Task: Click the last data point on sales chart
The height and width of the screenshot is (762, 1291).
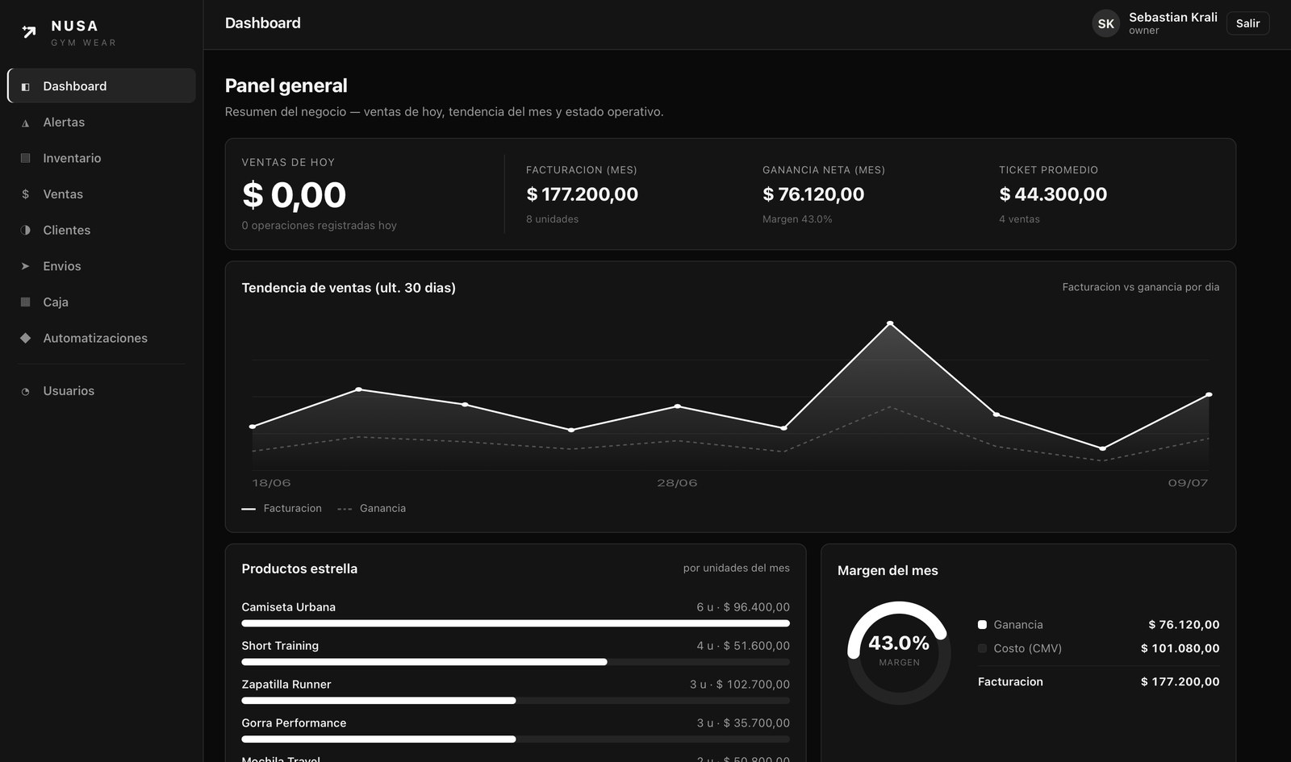Action: coord(1209,394)
